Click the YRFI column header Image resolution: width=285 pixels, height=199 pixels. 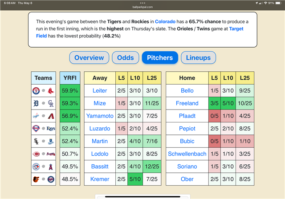tap(70, 78)
